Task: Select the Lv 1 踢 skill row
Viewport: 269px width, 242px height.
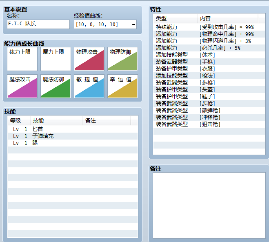Action: click(x=73, y=143)
